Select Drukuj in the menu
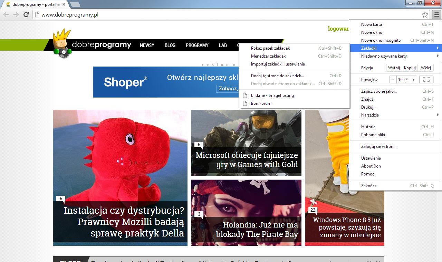 [395, 107]
